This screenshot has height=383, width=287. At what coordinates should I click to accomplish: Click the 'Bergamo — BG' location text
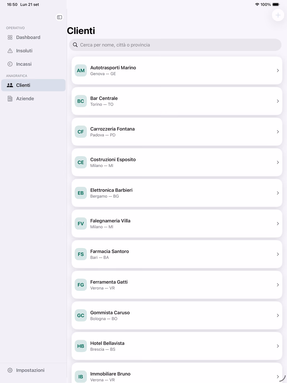pyautogui.click(x=105, y=196)
